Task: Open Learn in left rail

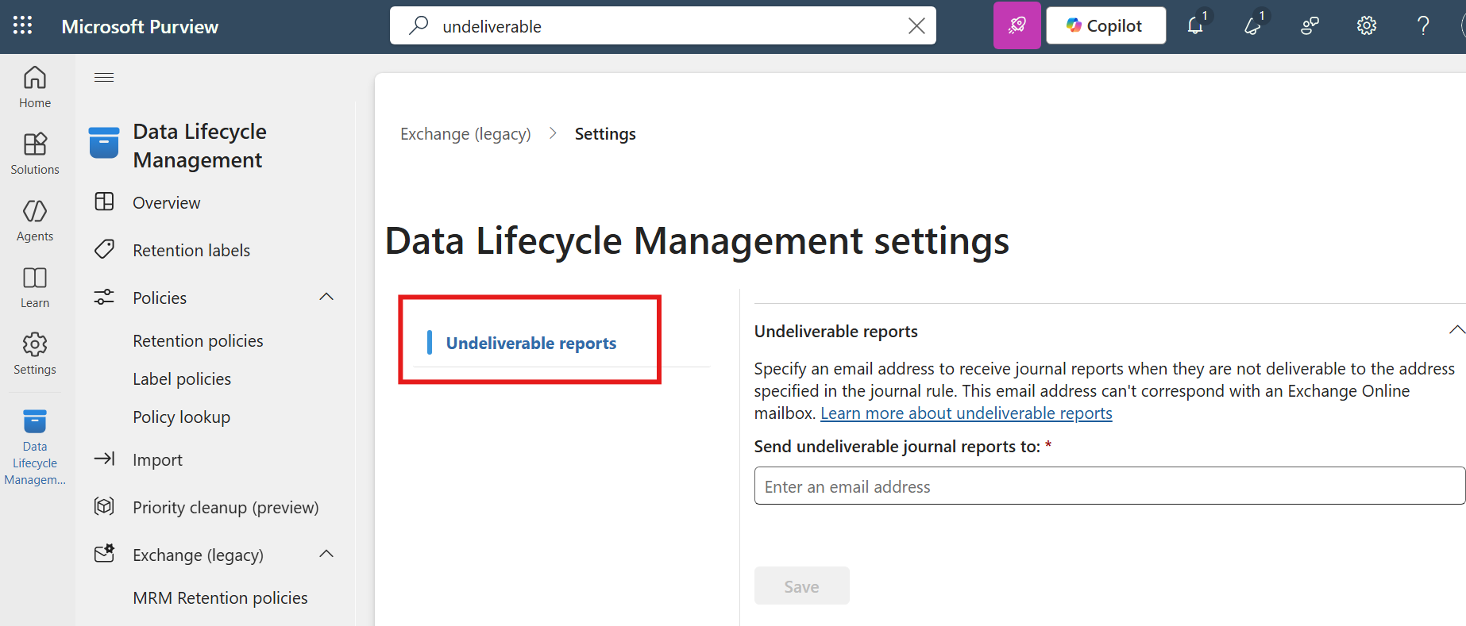Action: click(35, 286)
